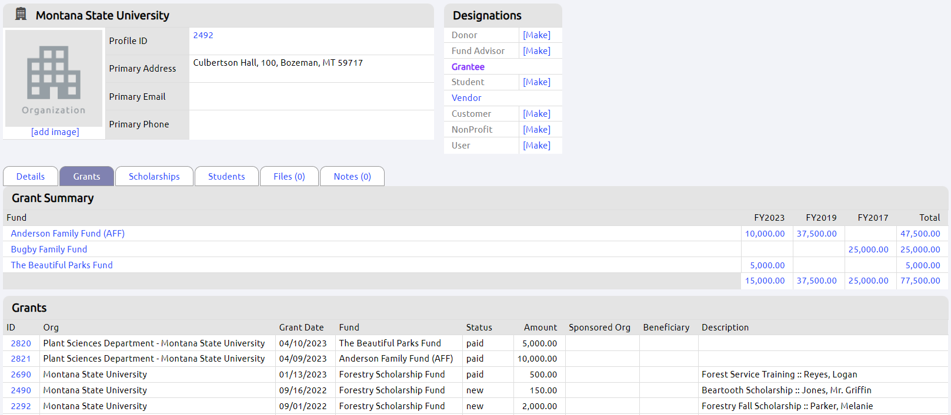This screenshot has width=951, height=415.
Task: Click Bugby fund FY2017 amount 25,000.00
Action: click(x=868, y=249)
